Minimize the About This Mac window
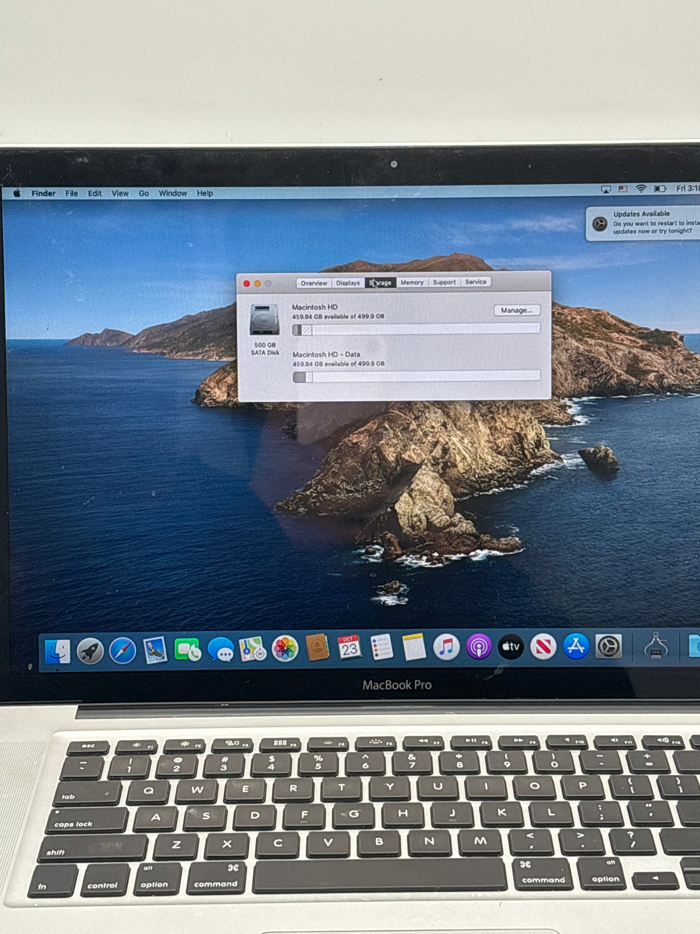 pyautogui.click(x=257, y=284)
